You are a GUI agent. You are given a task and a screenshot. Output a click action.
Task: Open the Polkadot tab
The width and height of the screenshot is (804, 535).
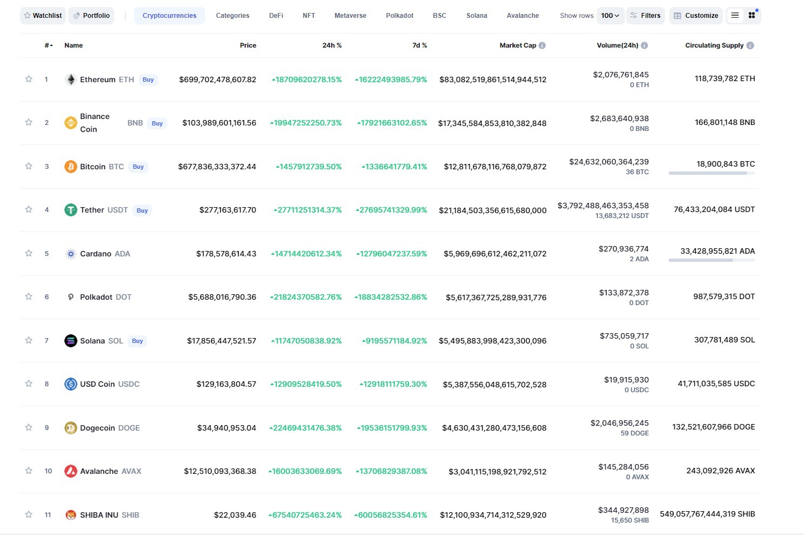click(400, 16)
